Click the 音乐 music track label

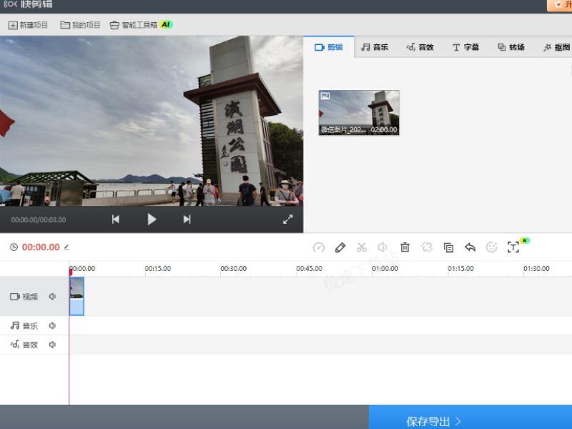(24, 325)
